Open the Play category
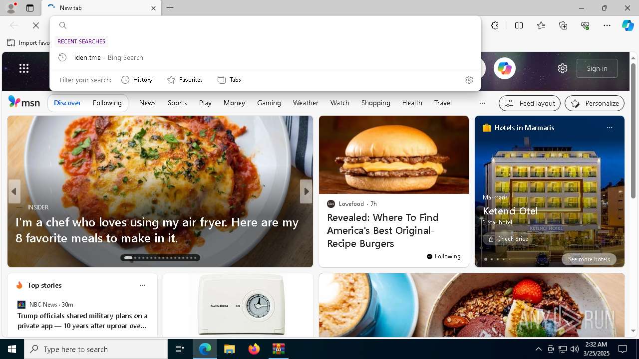639x359 pixels. (x=205, y=103)
